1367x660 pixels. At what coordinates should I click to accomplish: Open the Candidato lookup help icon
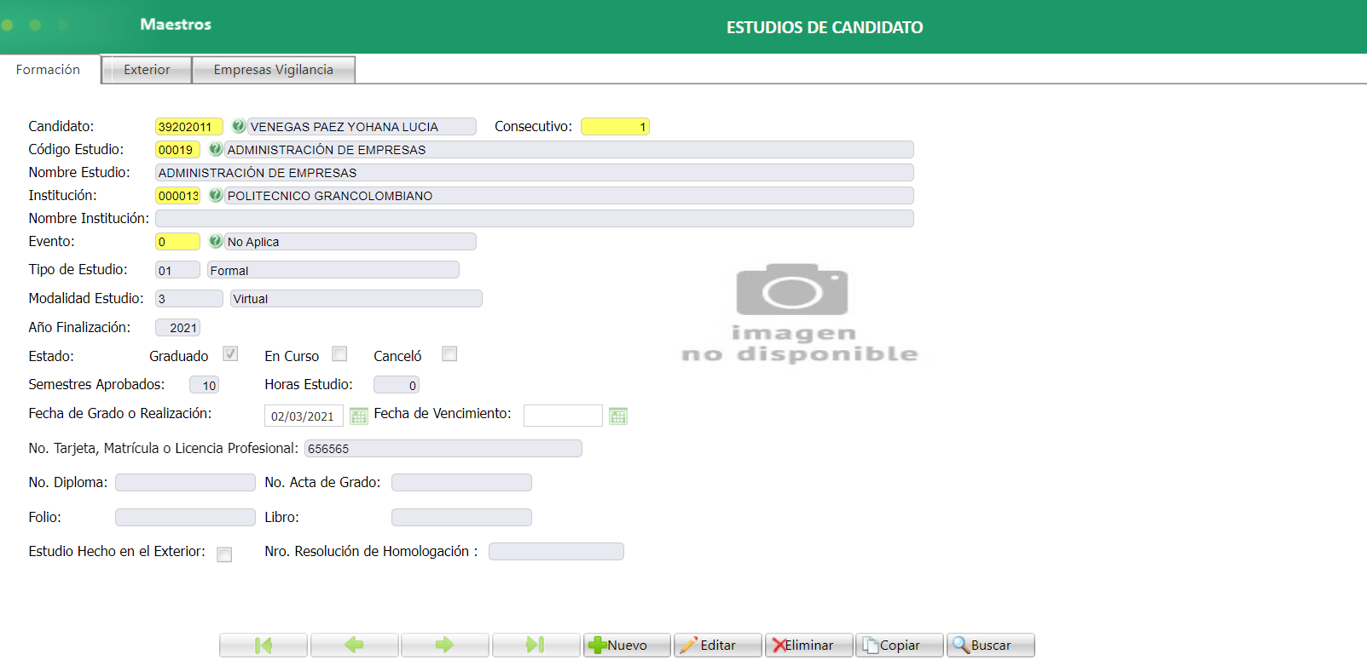239,126
